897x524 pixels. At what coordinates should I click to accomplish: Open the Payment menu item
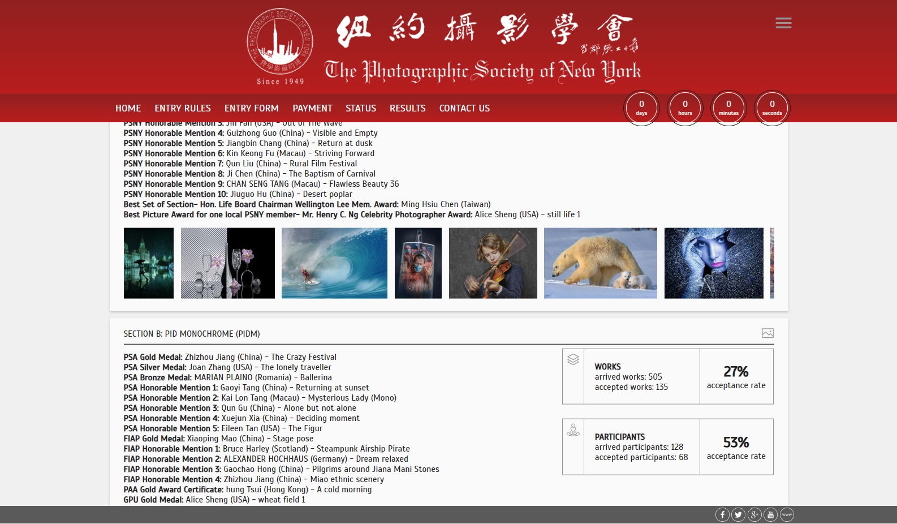tap(312, 108)
